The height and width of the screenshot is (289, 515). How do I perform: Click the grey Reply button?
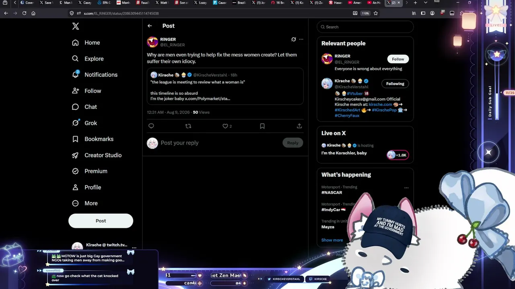pyautogui.click(x=293, y=143)
